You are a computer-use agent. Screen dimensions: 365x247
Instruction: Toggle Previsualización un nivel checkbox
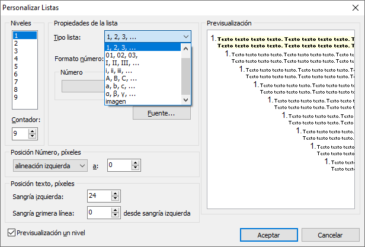click(13, 233)
